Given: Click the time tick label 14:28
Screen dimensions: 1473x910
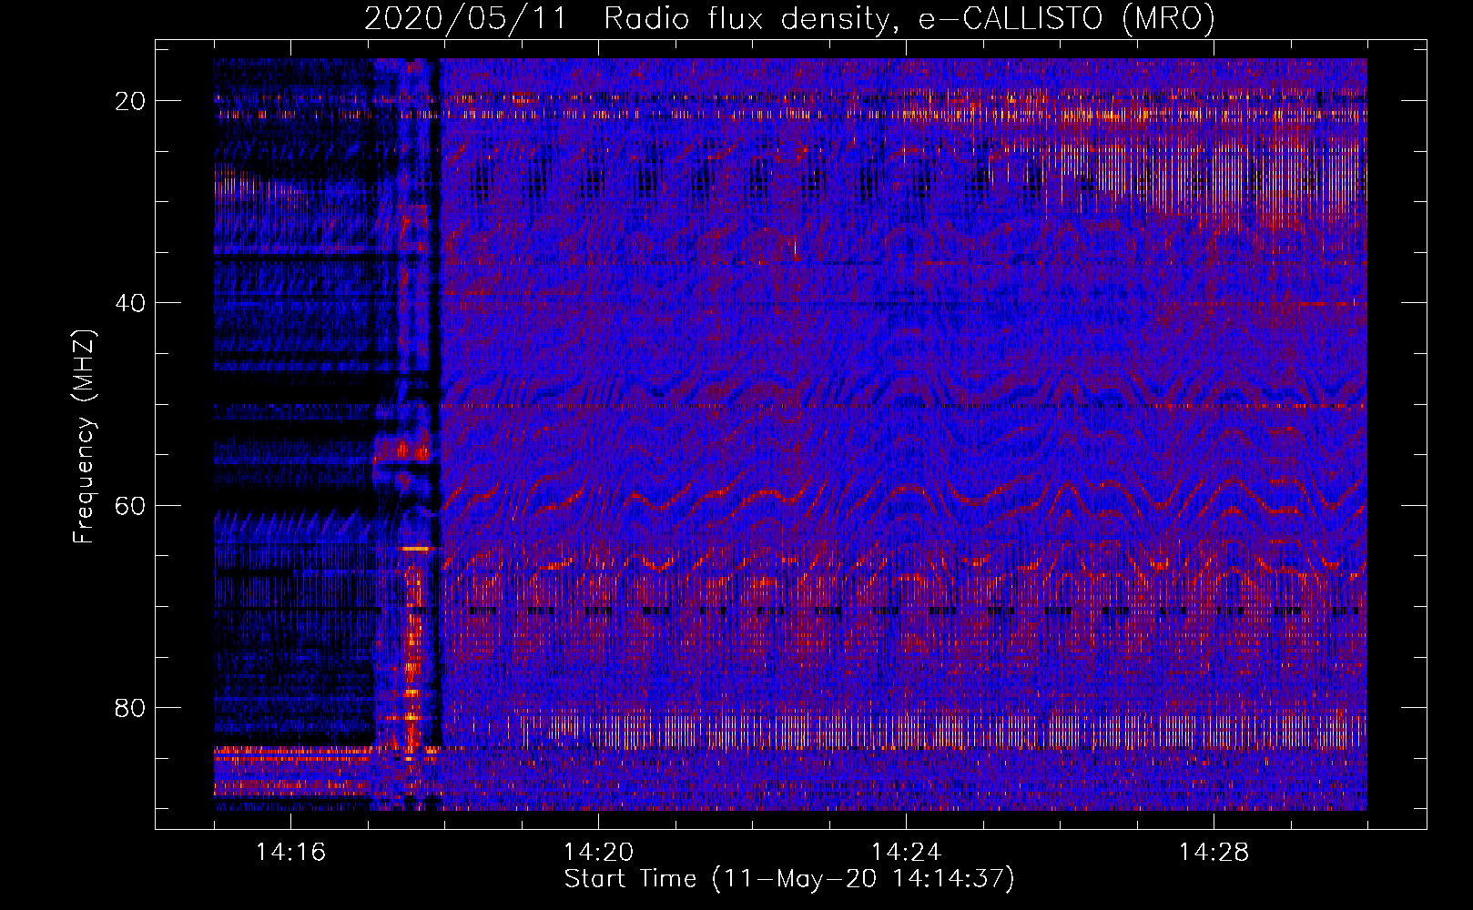Looking at the screenshot, I should point(1214,853).
